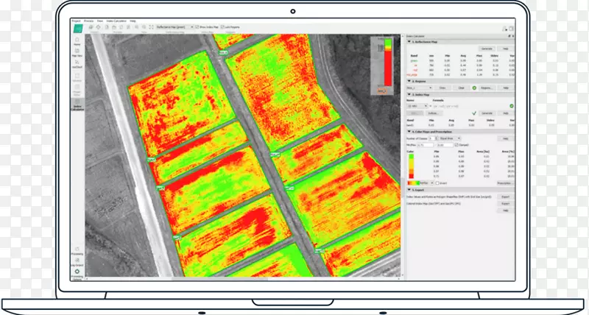
Task: Click the zoom in magnifier toolbar icon
Action: [x=136, y=27]
